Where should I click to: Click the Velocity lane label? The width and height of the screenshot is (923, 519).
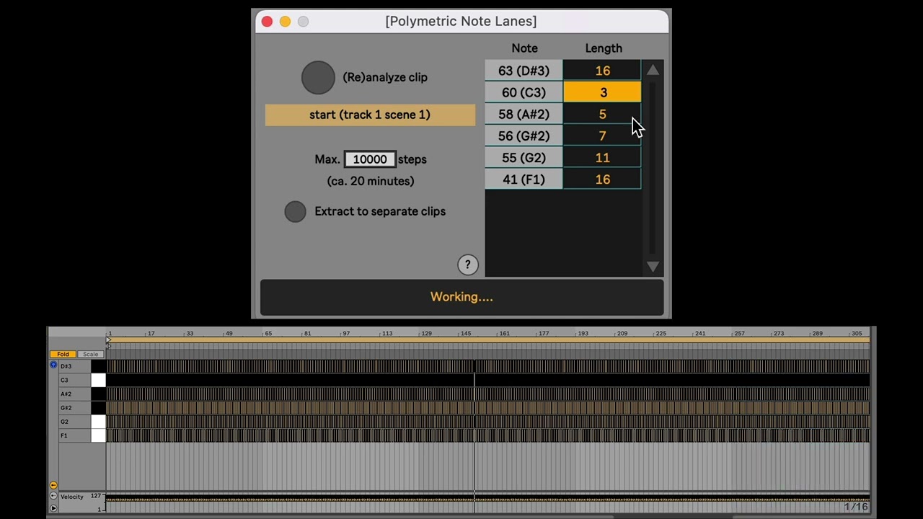[x=72, y=497]
